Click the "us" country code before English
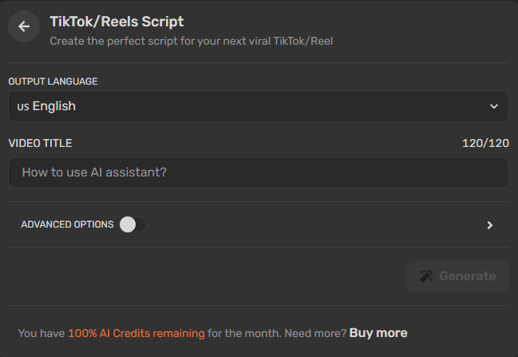 pos(23,107)
